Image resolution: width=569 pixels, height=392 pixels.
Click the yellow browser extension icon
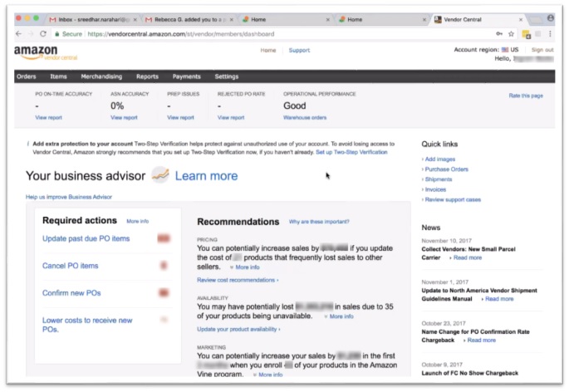coord(526,34)
